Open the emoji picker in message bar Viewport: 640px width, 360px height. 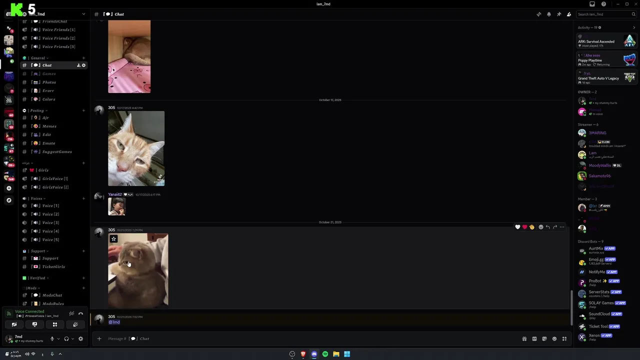pyautogui.click(x=554, y=338)
